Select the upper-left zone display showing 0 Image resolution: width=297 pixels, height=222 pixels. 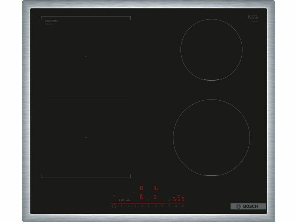[141, 188]
